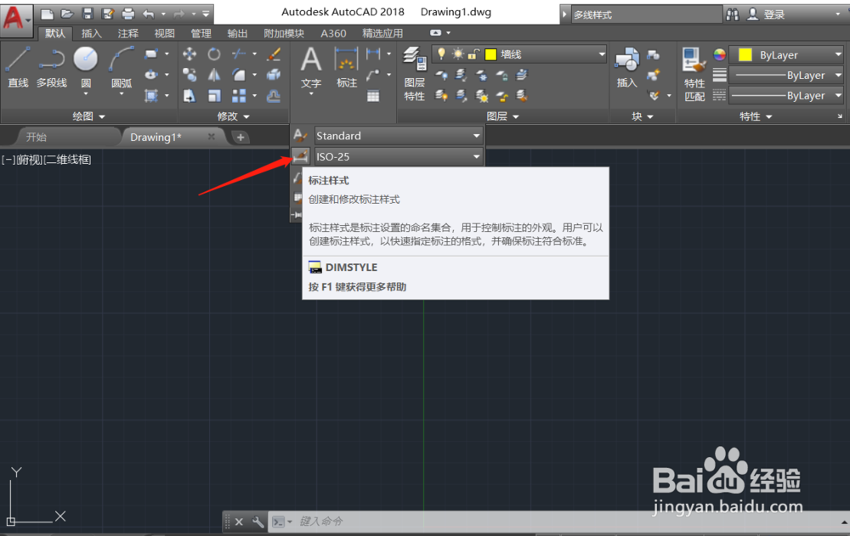Click the Undo arrow icon

click(148, 14)
